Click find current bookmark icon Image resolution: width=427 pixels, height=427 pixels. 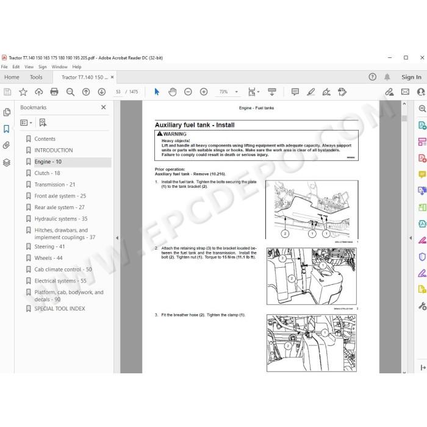43,123
